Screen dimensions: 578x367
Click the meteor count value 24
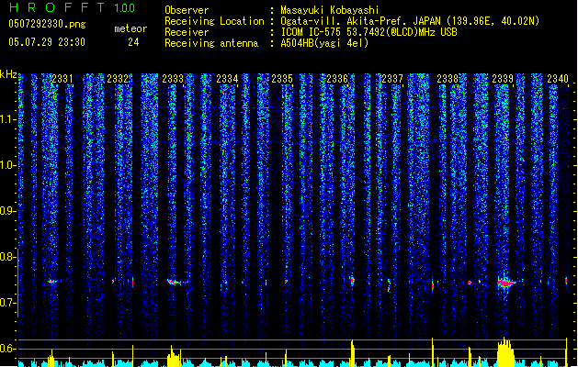point(133,42)
